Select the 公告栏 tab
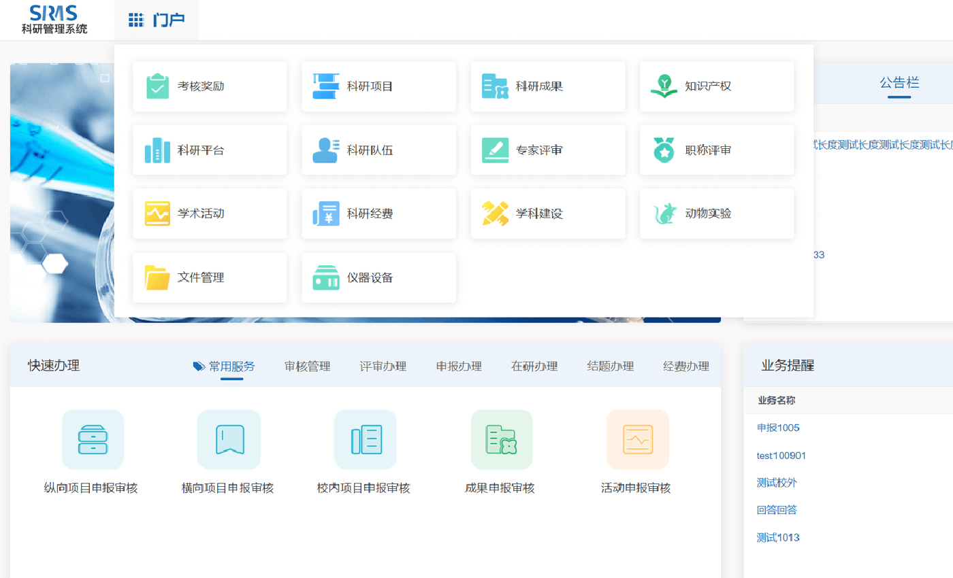The image size is (953, 578). (x=899, y=83)
